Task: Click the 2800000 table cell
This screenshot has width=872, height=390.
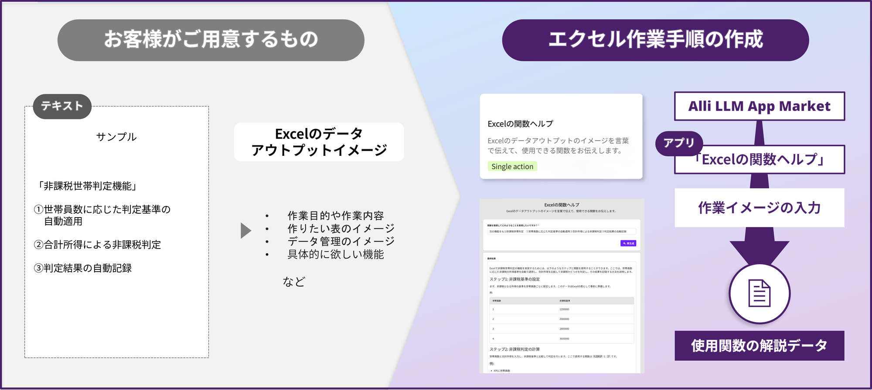Action: (x=564, y=329)
